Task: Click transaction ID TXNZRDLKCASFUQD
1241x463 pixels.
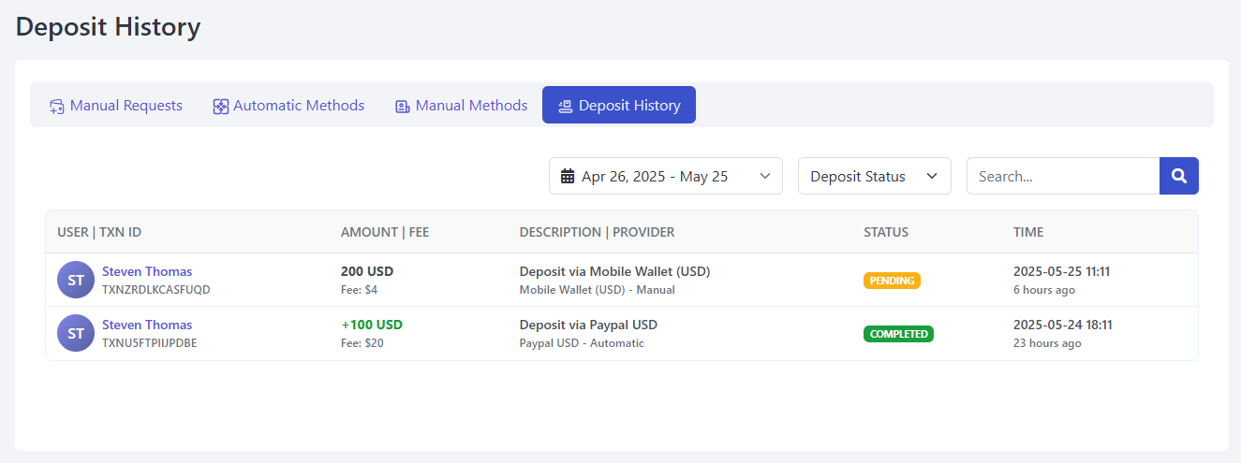Action: (x=156, y=290)
